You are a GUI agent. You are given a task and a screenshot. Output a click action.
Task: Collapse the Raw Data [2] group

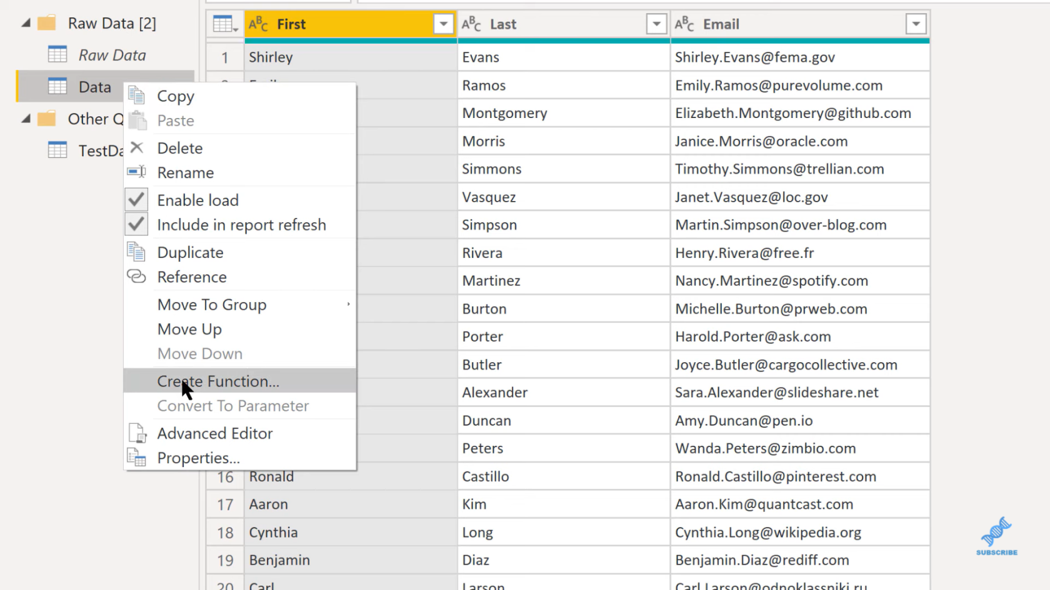coord(26,23)
